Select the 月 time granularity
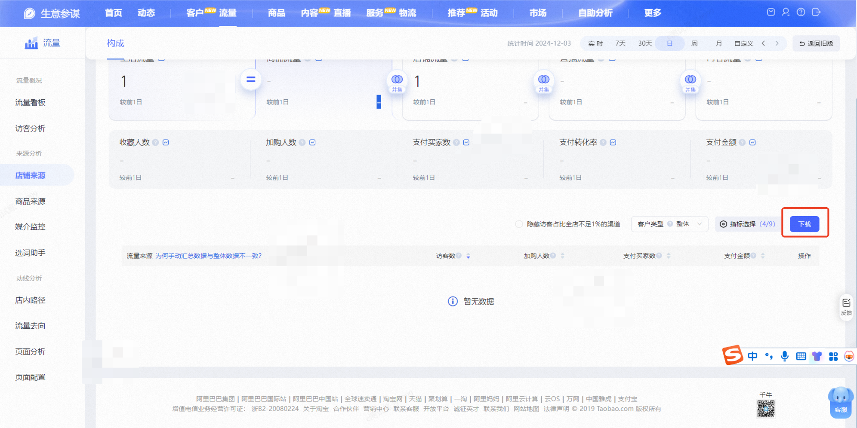 pos(719,43)
